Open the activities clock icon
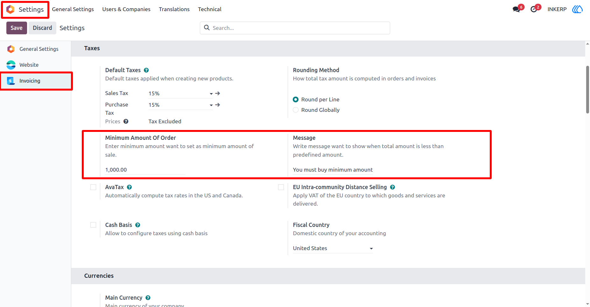Viewport: 590px width, 307px height. click(534, 9)
